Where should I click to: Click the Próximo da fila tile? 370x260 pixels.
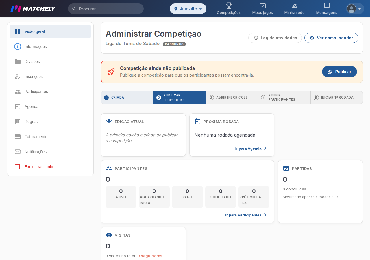pyautogui.click(x=254, y=197)
